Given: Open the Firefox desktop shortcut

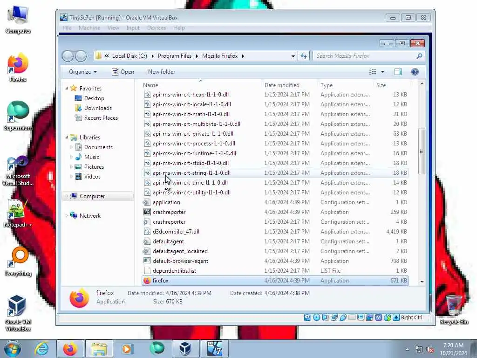Looking at the screenshot, I should click(x=18, y=67).
